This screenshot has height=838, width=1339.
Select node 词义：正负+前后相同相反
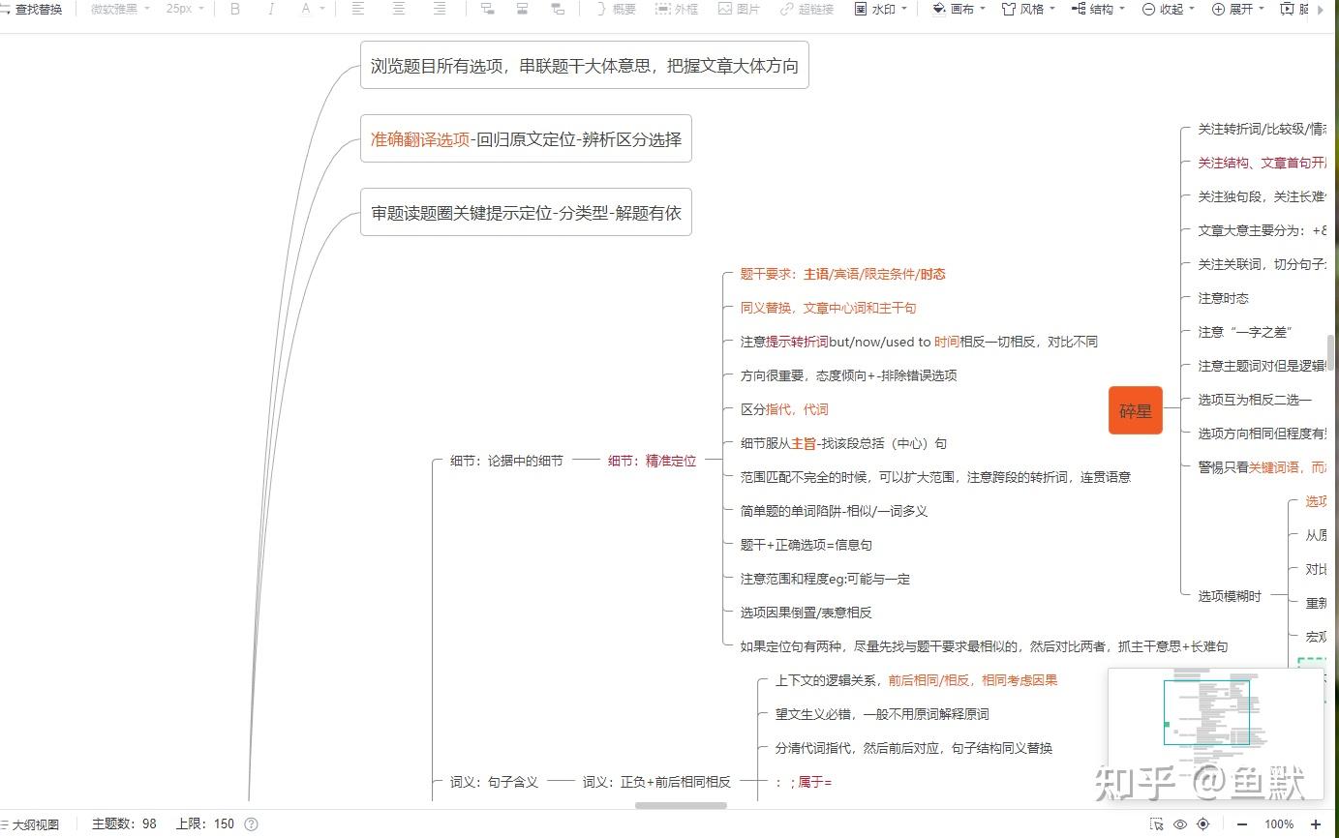point(656,782)
